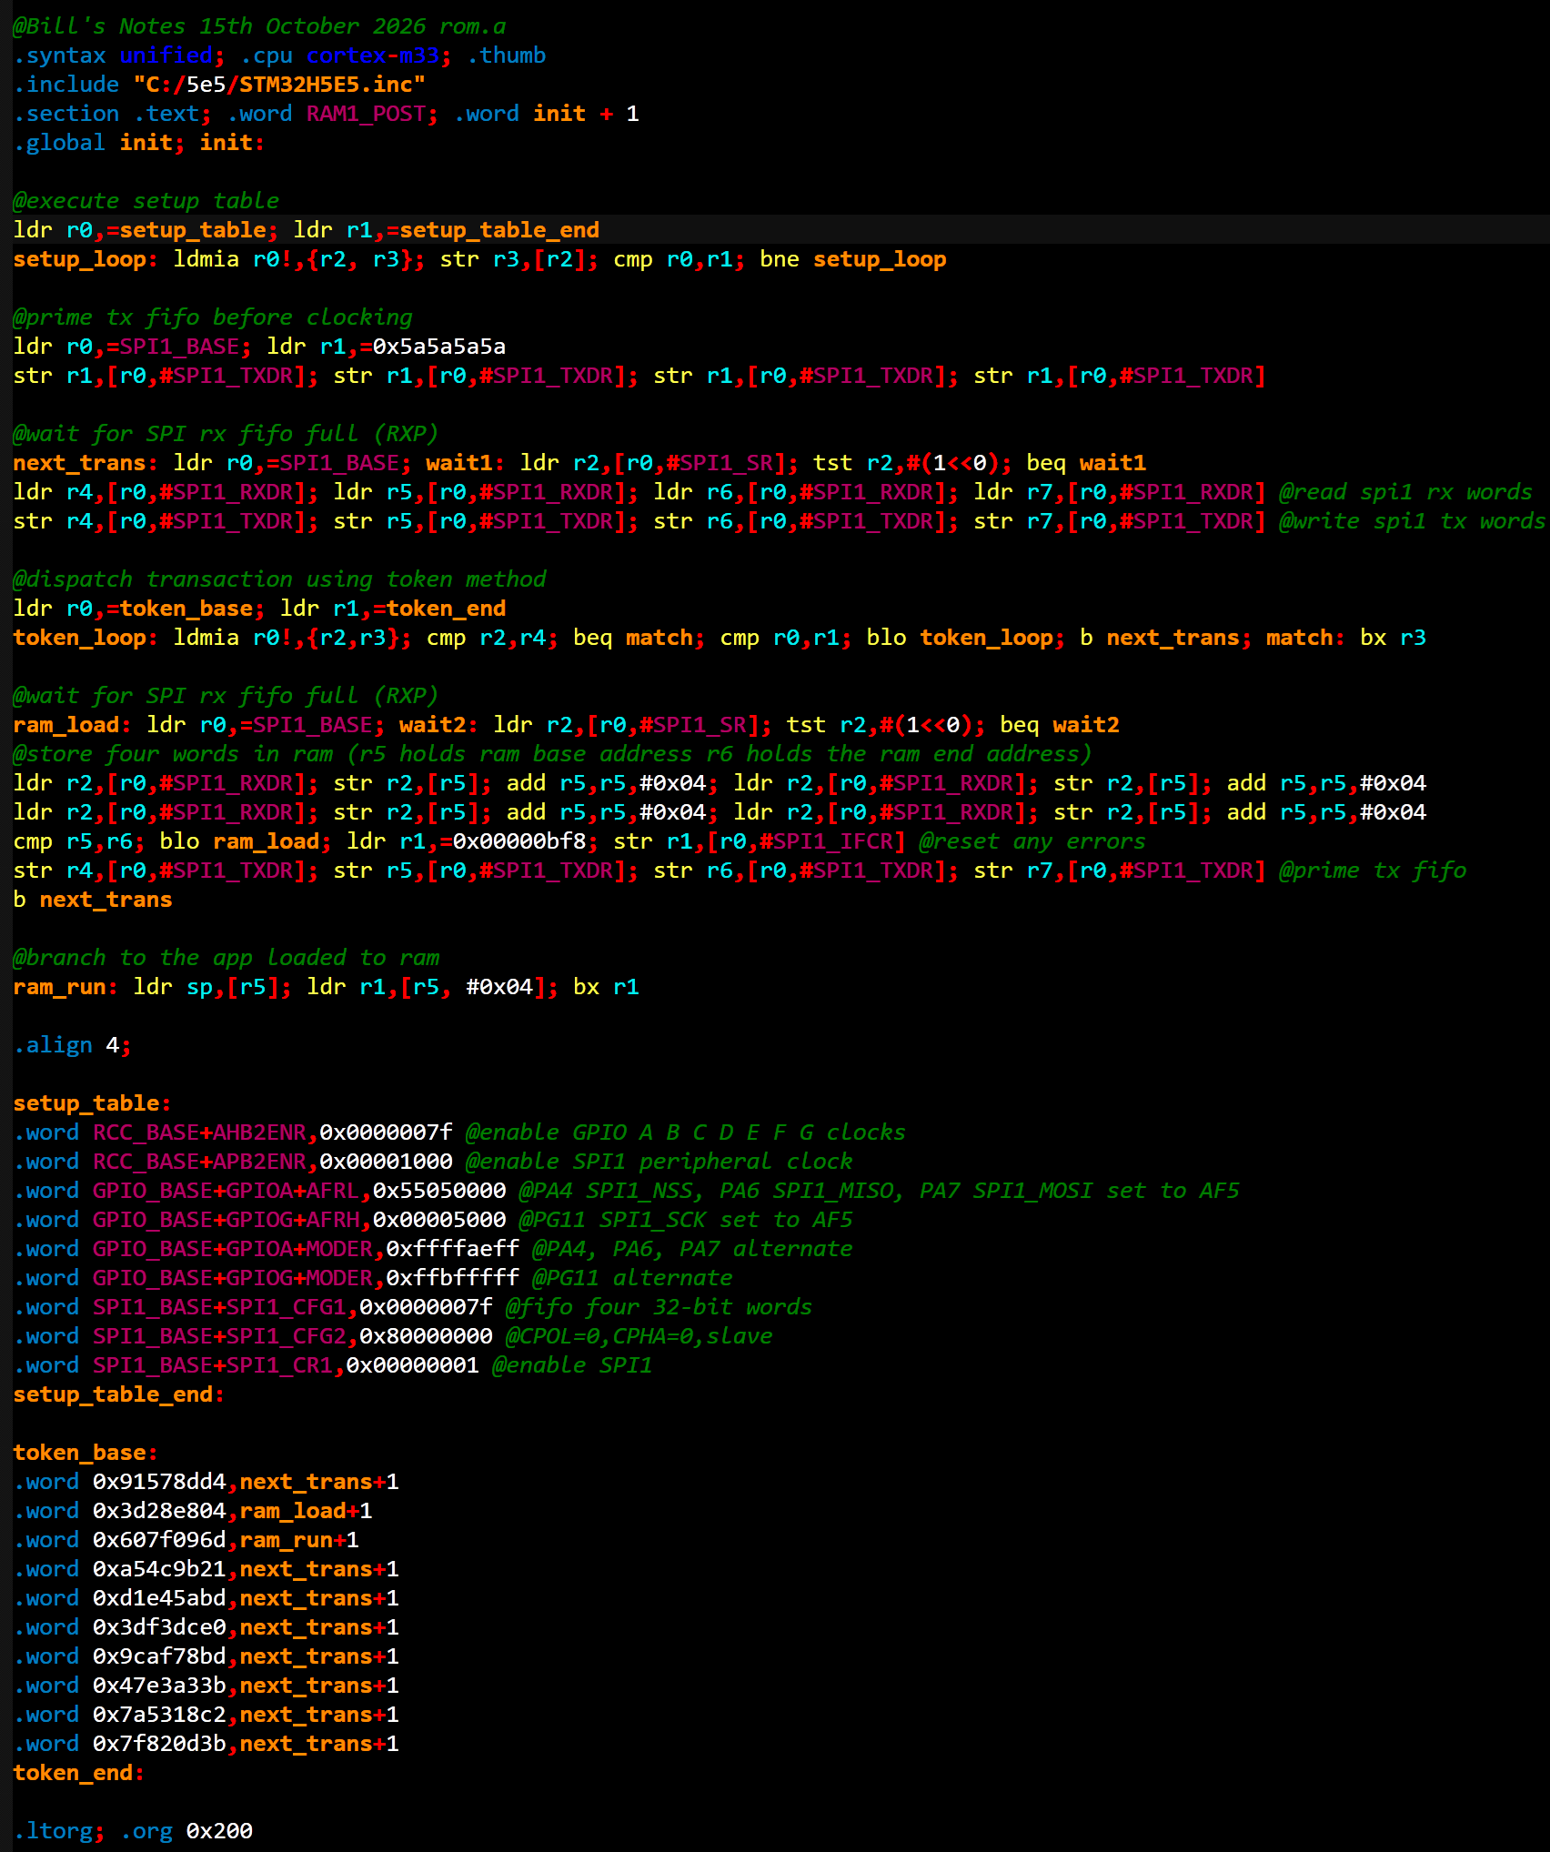
Task: Click the "next_trans:" label definition
Action: point(86,463)
